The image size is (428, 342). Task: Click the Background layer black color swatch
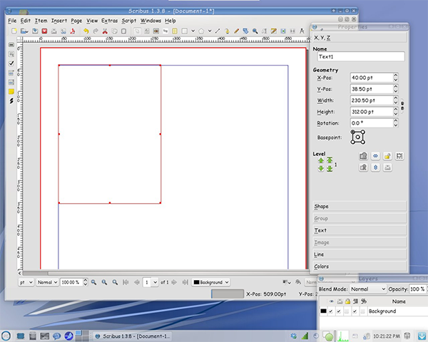point(323,311)
